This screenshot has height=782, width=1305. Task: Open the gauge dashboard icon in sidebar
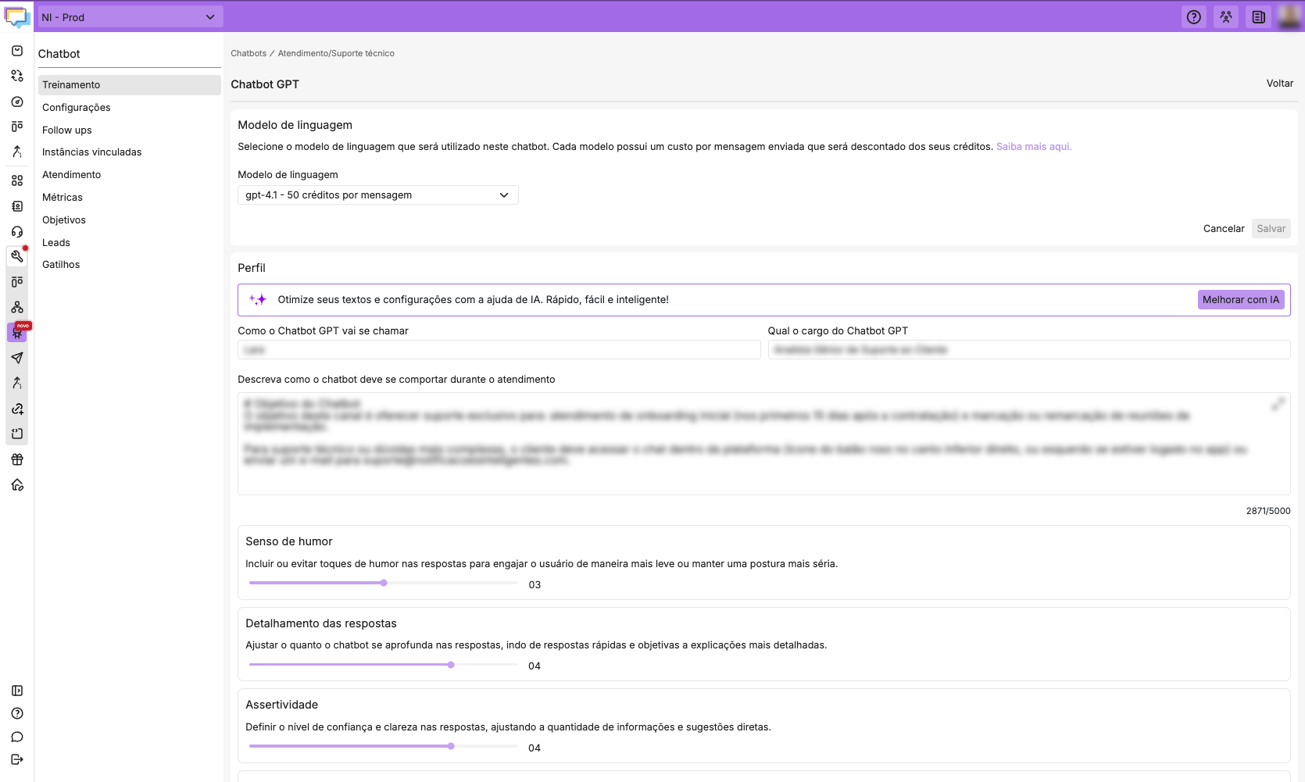tap(17, 102)
